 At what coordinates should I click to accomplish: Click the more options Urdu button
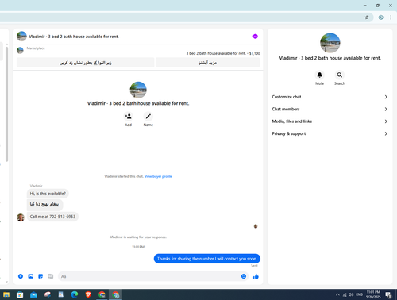pos(207,63)
